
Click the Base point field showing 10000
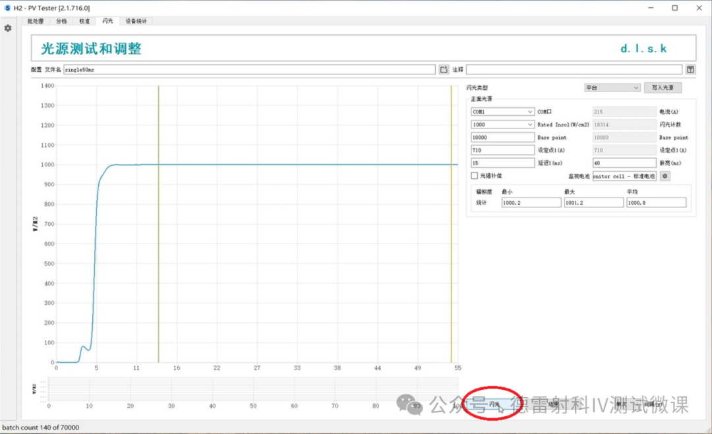click(x=502, y=137)
